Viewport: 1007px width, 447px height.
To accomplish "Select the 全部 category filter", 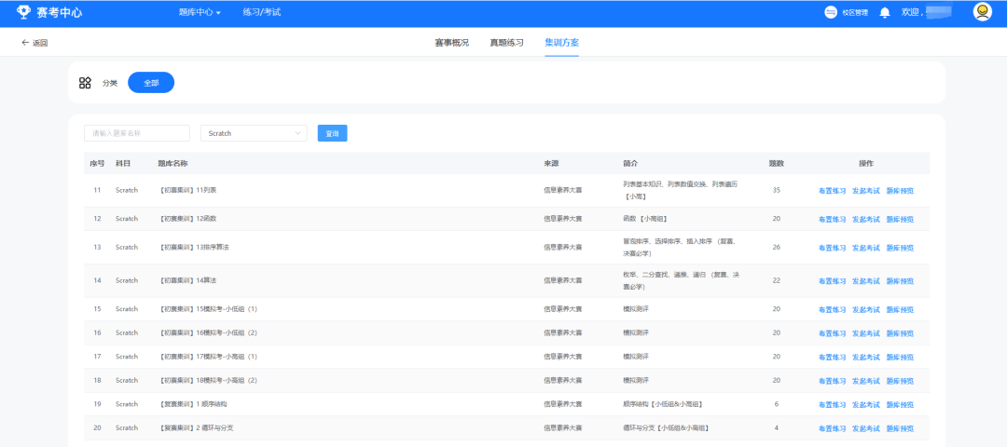I will coord(151,83).
